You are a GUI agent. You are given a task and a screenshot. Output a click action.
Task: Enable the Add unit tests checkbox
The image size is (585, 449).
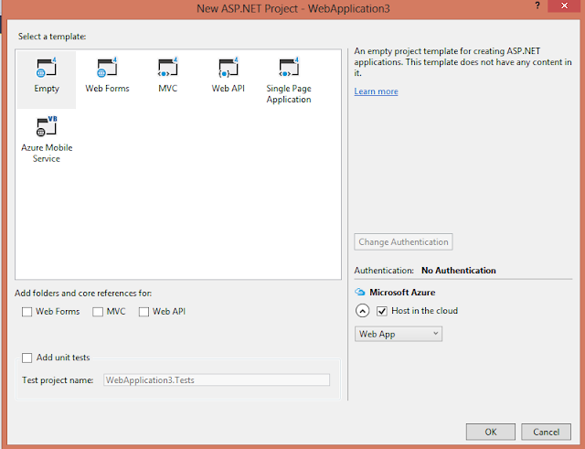[x=27, y=358]
